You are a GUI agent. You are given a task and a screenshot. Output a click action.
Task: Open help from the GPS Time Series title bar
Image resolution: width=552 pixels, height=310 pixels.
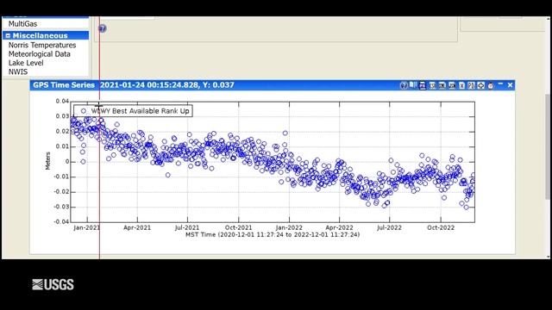404,85
